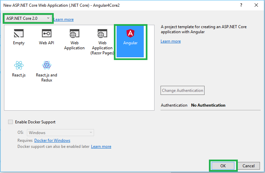Expand the OS Windows dropdown

(60, 133)
